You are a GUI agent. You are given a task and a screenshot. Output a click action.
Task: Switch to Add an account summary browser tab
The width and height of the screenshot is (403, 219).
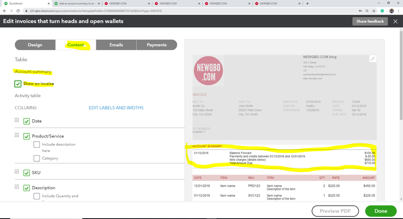coord(77,4)
